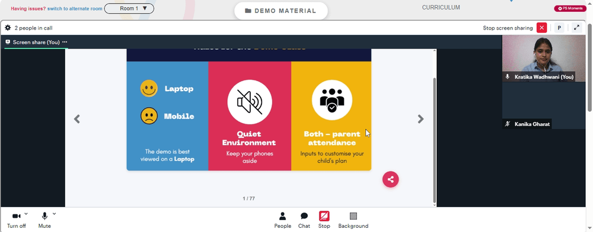Stop screen share from bottom toolbar

pos(324,220)
